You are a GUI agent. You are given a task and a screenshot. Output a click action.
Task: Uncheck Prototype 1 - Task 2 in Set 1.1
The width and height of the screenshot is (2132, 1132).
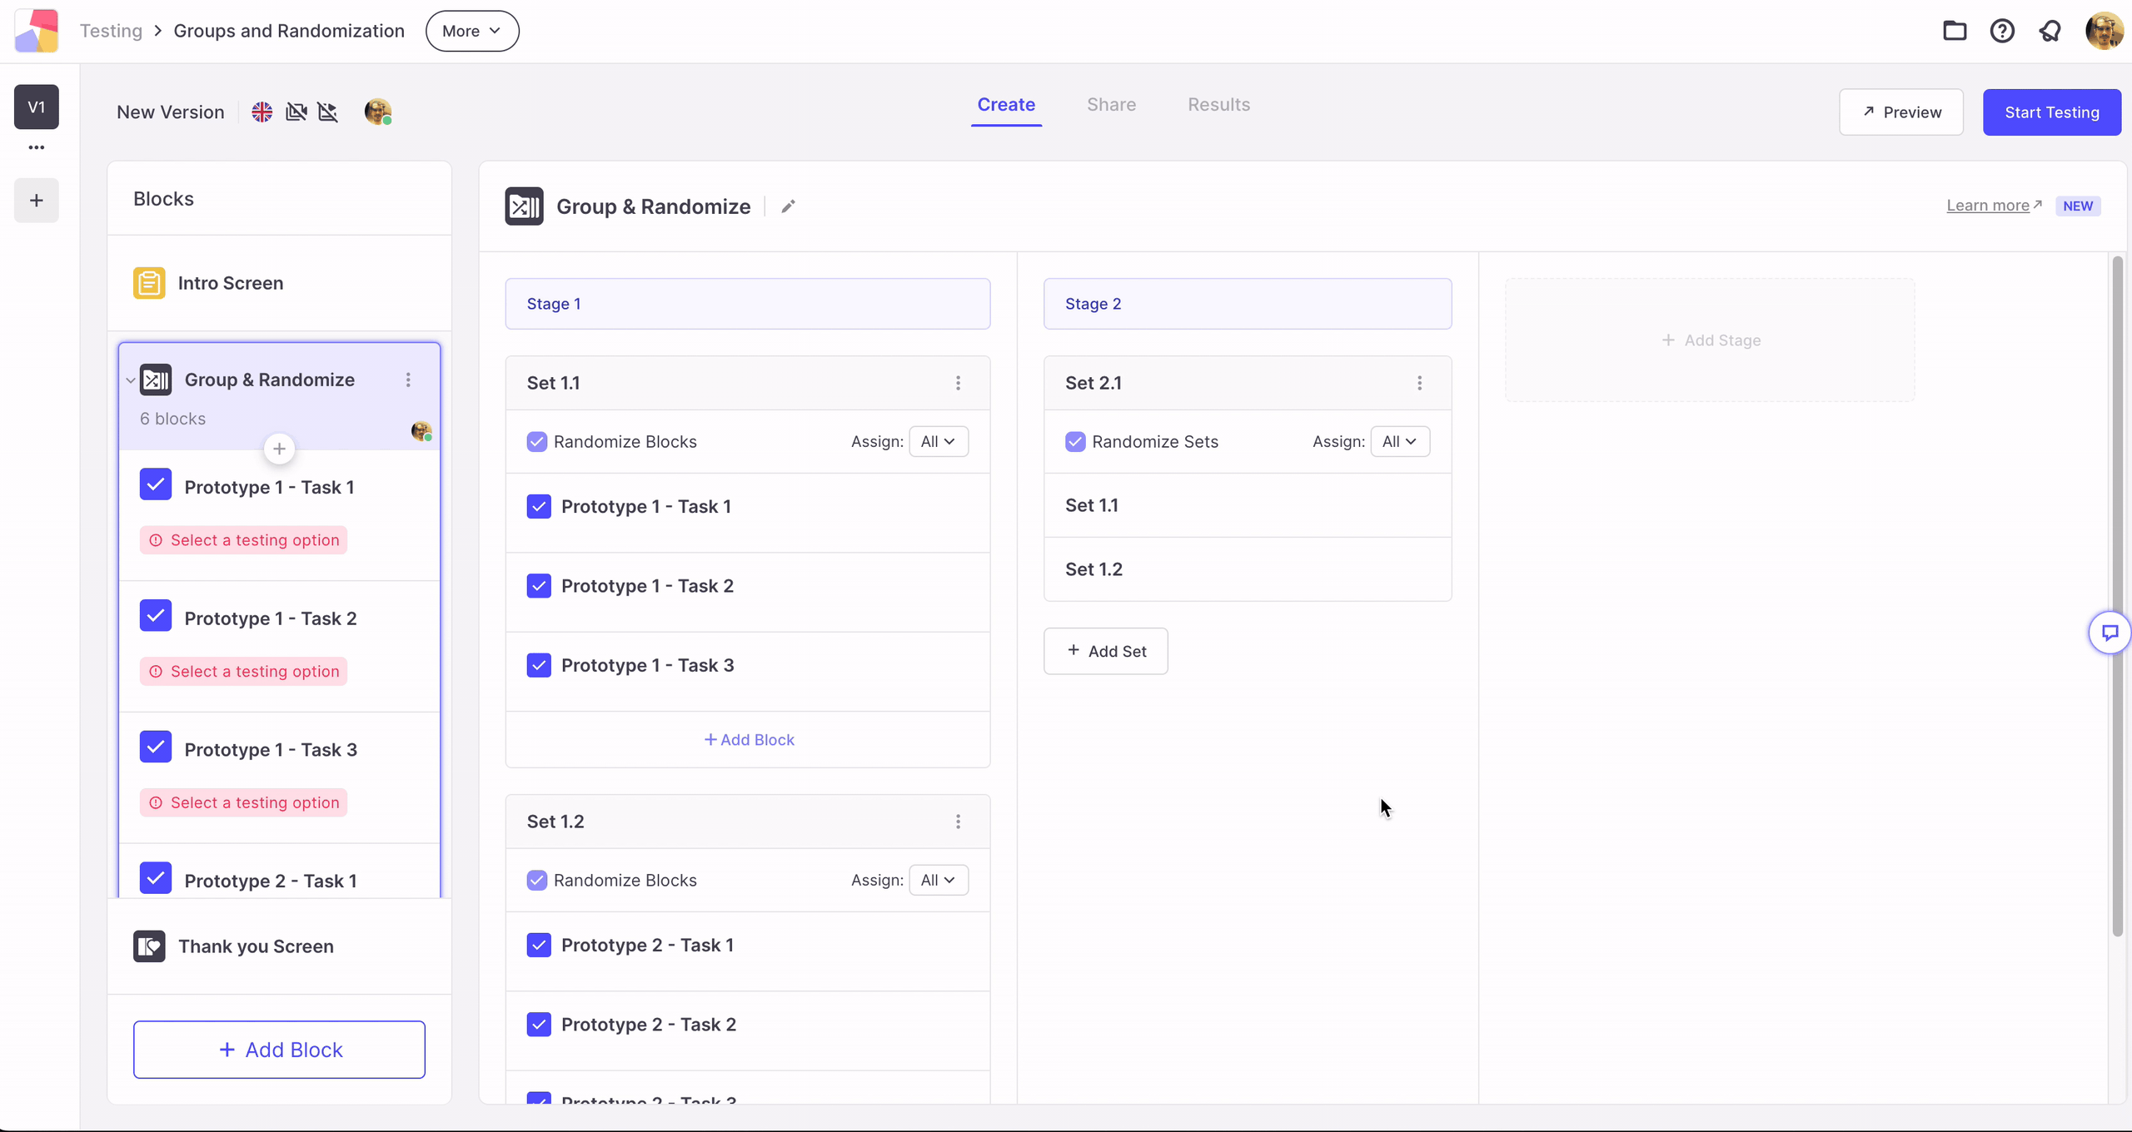[539, 586]
